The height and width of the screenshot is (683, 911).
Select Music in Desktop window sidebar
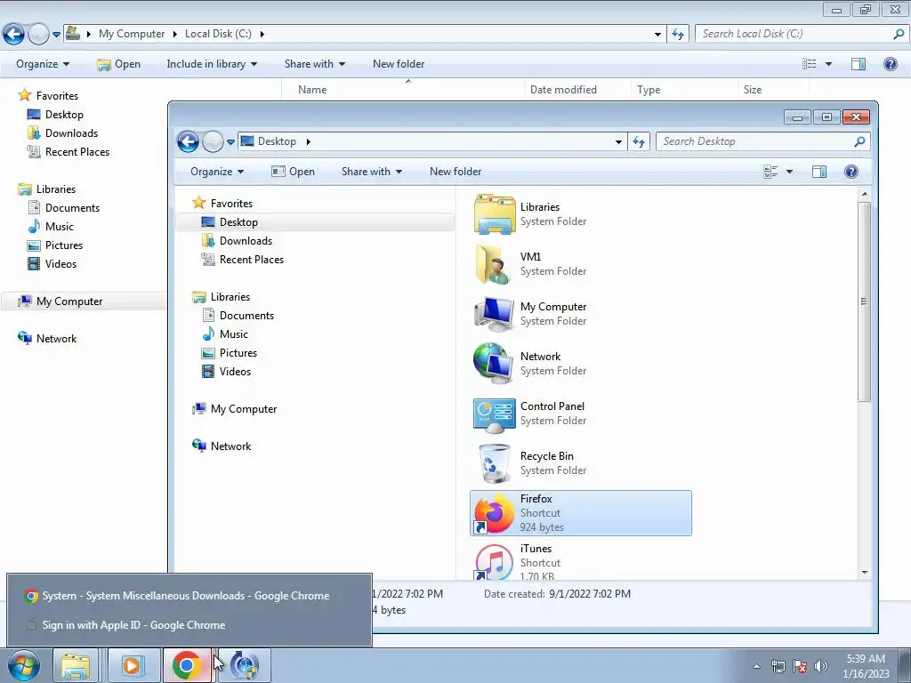[234, 334]
